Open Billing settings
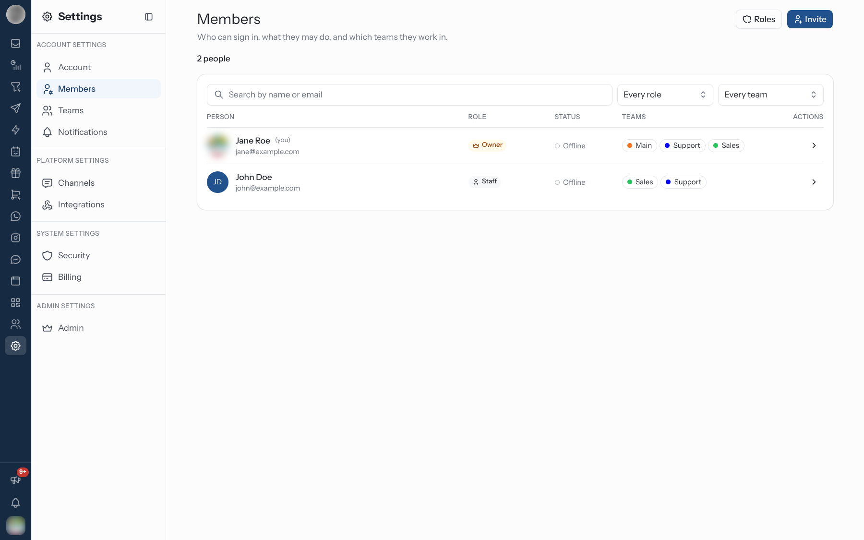 coord(98,277)
